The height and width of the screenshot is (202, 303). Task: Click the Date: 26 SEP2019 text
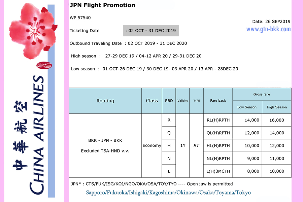pos(271,22)
